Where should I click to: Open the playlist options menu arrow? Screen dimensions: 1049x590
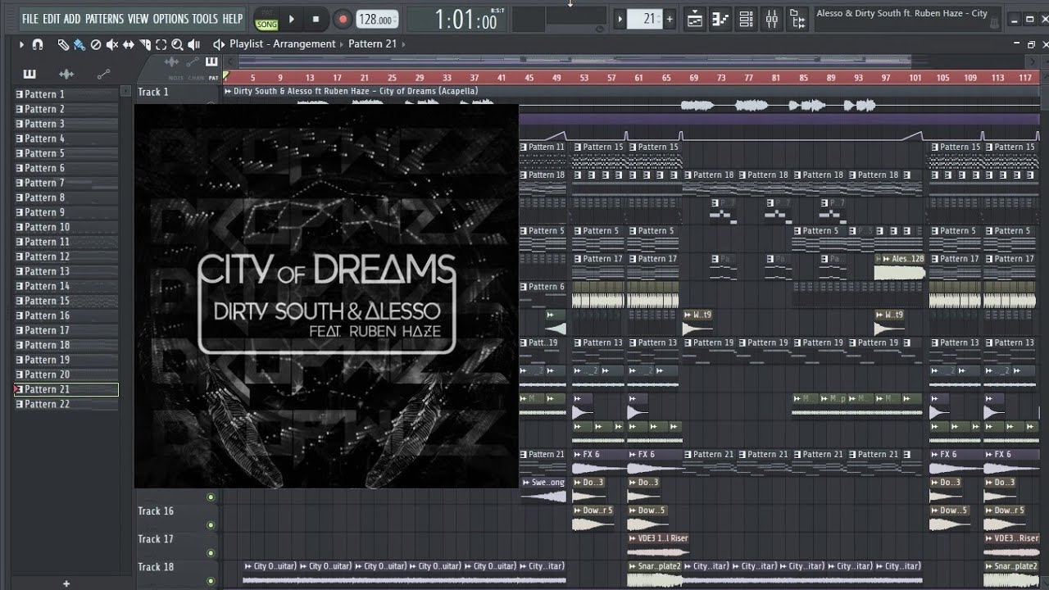[x=21, y=44]
